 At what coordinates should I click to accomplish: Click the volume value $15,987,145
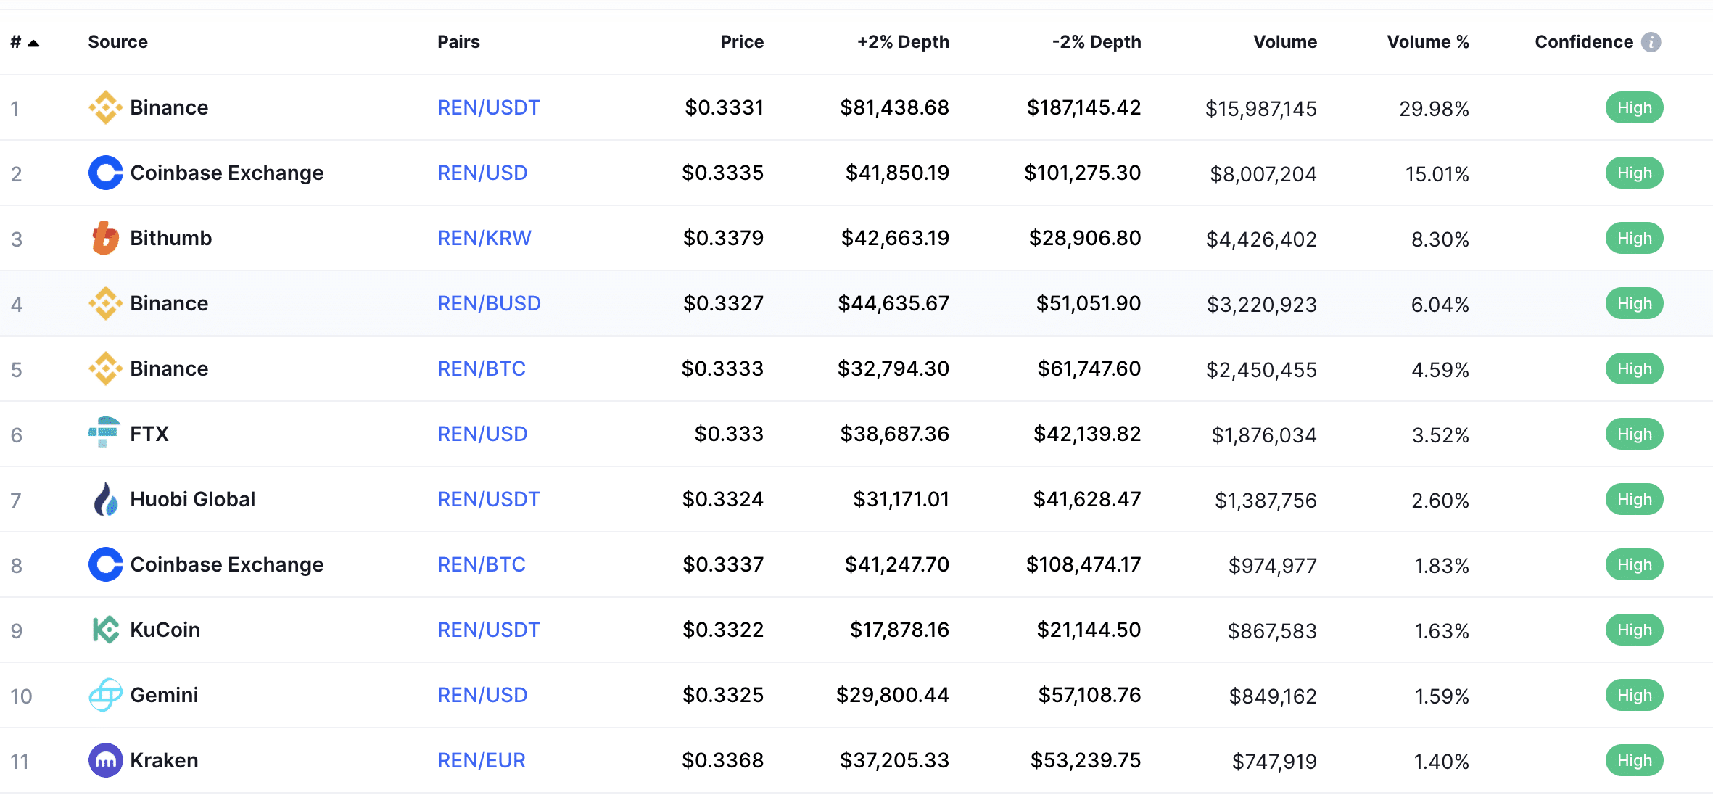pyautogui.click(x=1261, y=109)
